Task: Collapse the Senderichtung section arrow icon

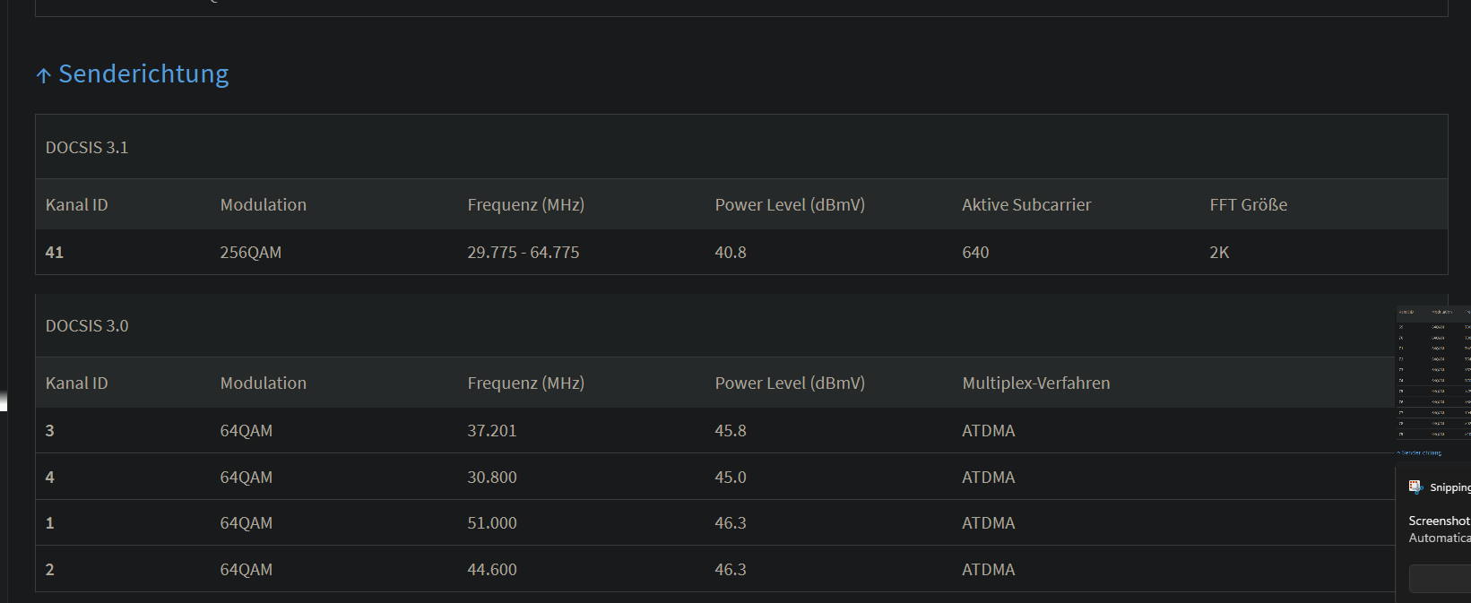Action: [43, 76]
